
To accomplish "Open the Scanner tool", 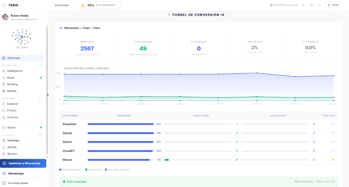I will [13, 117].
